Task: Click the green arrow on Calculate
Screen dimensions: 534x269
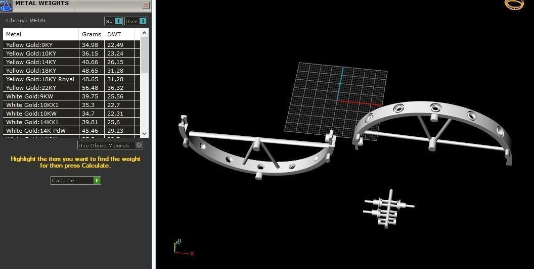Action: coord(97,180)
